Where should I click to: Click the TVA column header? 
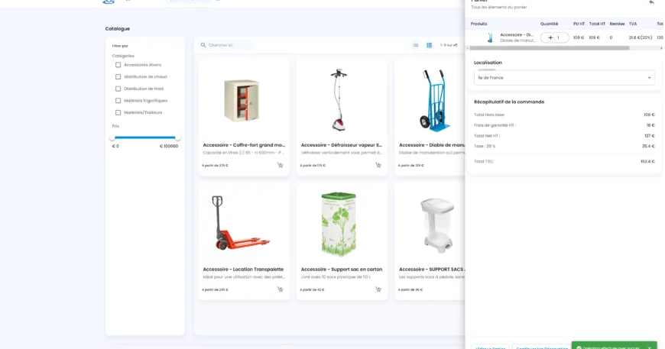coord(633,24)
